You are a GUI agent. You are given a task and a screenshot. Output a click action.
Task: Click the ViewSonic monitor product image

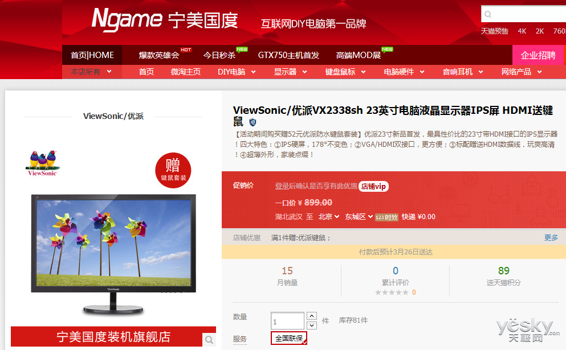pyautogui.click(x=113, y=255)
